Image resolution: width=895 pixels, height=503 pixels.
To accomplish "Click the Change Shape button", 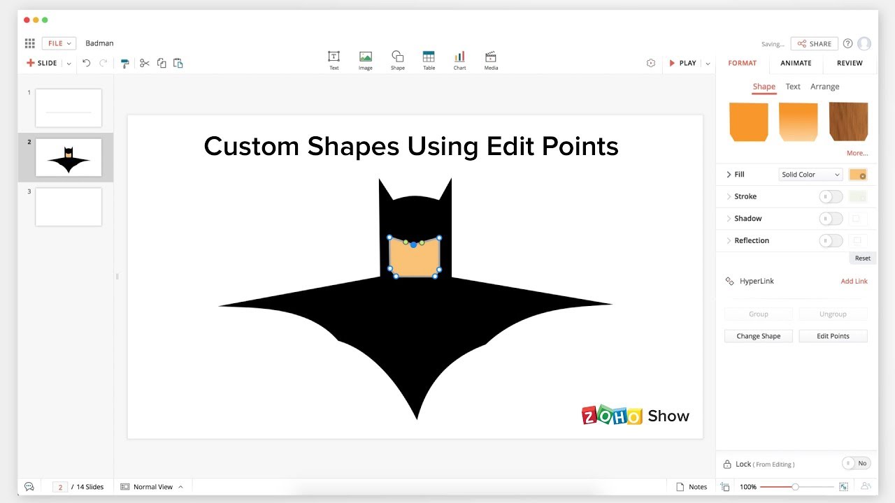I will (x=759, y=336).
